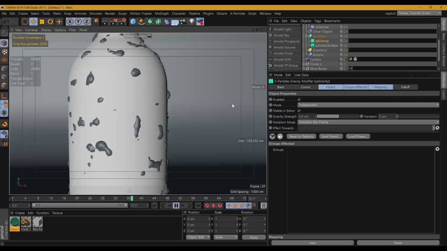Screen dimensions: 447x251
Task: Click the Render View clapperboard icon
Action: 105,22
